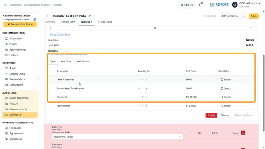Save the estimate

click(x=254, y=16)
